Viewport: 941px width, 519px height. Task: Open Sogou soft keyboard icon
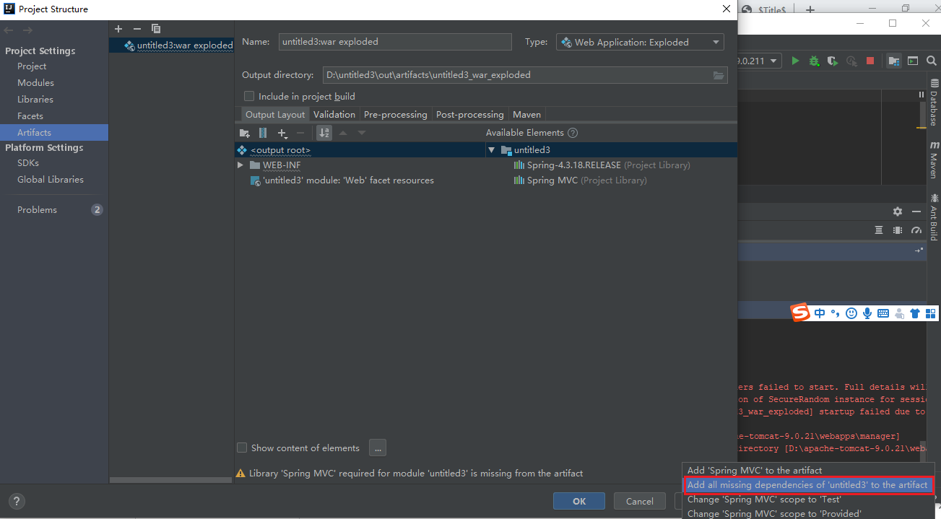883,313
